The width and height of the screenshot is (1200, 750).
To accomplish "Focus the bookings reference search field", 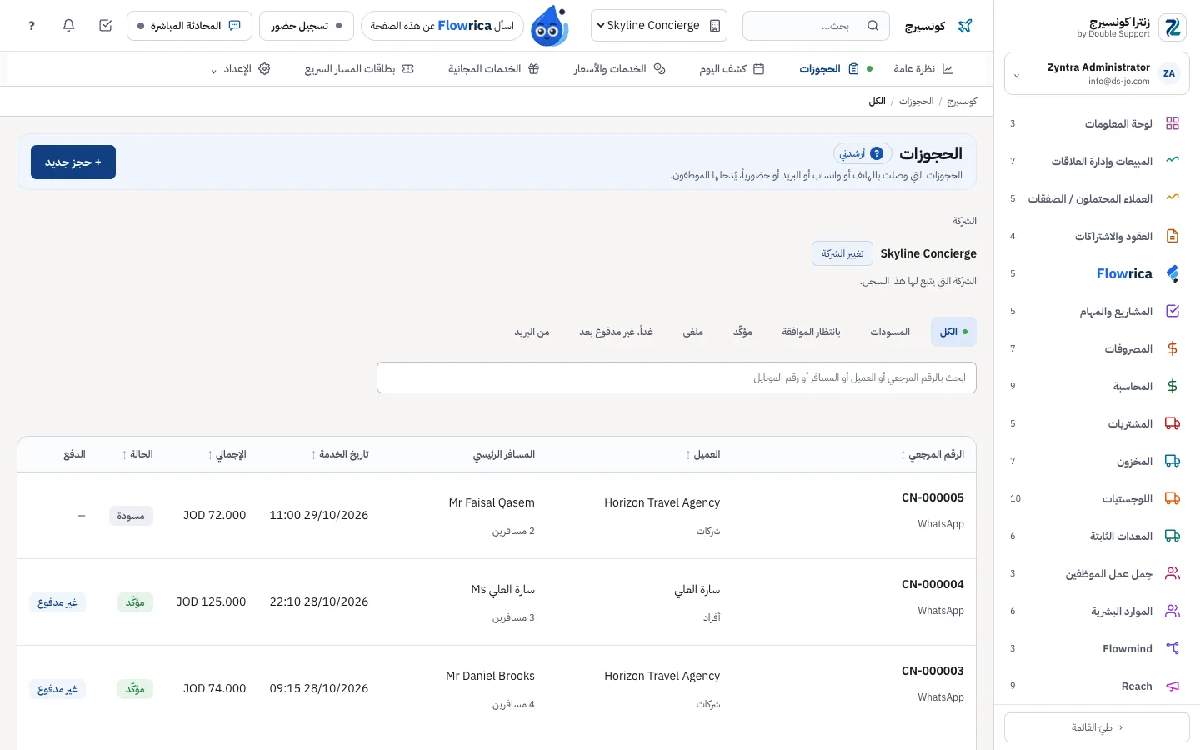I will tap(677, 377).
